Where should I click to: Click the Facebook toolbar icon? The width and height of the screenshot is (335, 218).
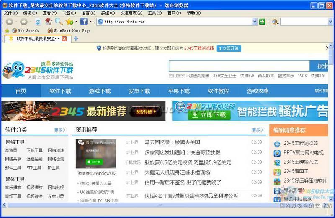pos(84,22)
